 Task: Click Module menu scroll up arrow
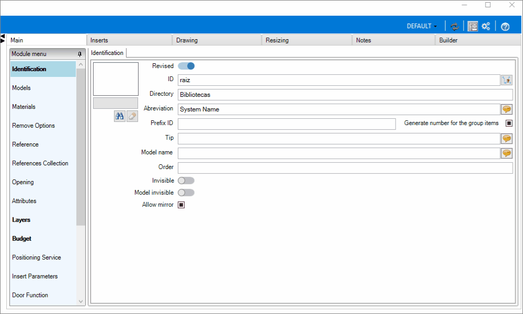pyautogui.click(x=81, y=64)
